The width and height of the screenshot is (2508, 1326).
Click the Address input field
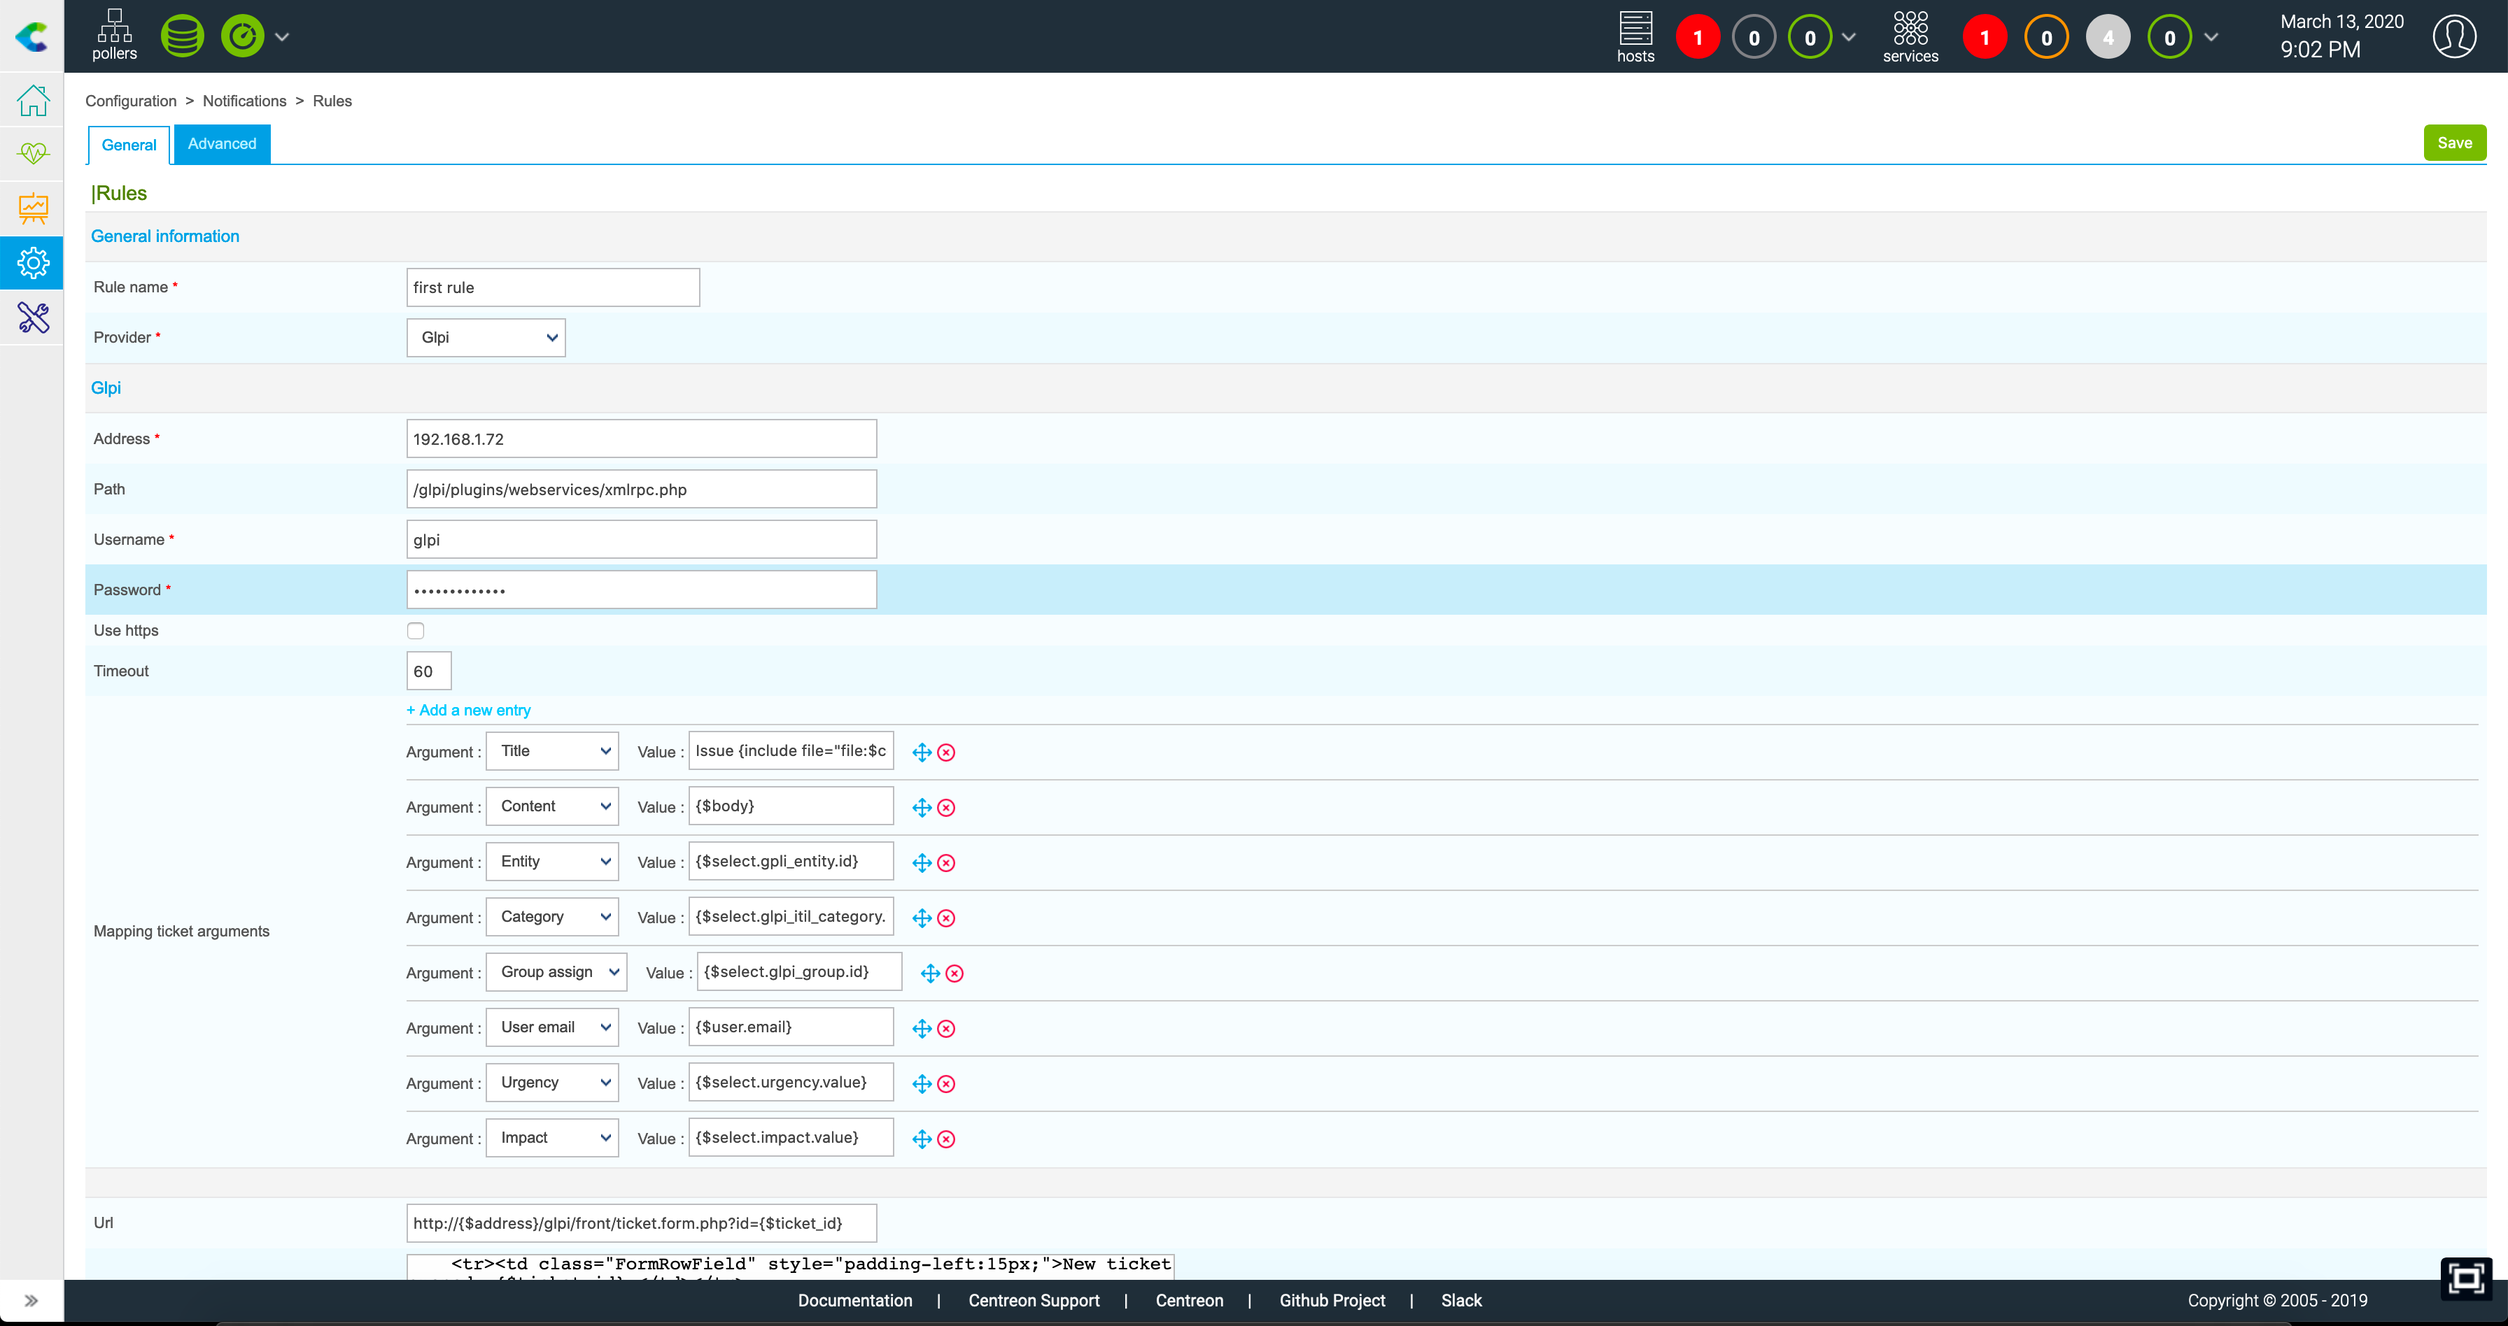tap(642, 439)
